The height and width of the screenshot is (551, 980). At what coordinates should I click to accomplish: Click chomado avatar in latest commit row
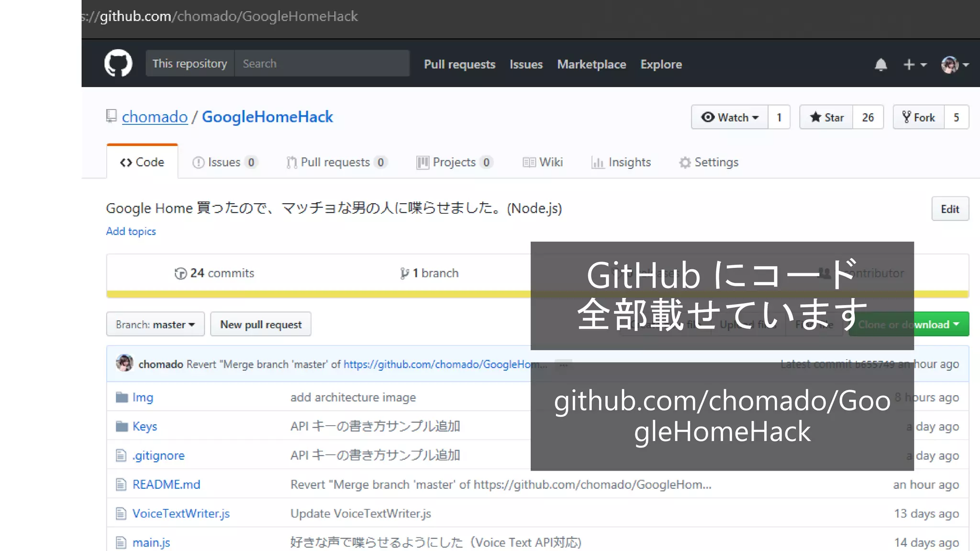[125, 363]
